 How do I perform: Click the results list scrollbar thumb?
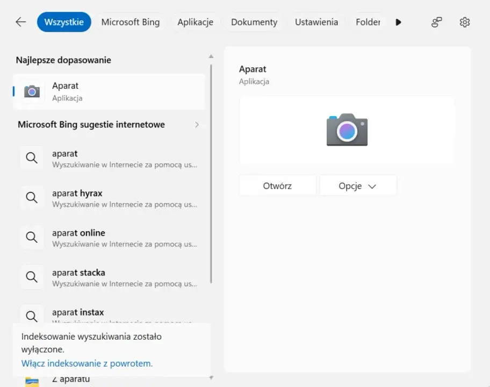pyautogui.click(x=211, y=174)
